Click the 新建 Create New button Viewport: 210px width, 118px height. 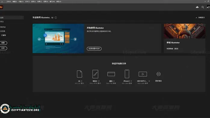point(3,43)
